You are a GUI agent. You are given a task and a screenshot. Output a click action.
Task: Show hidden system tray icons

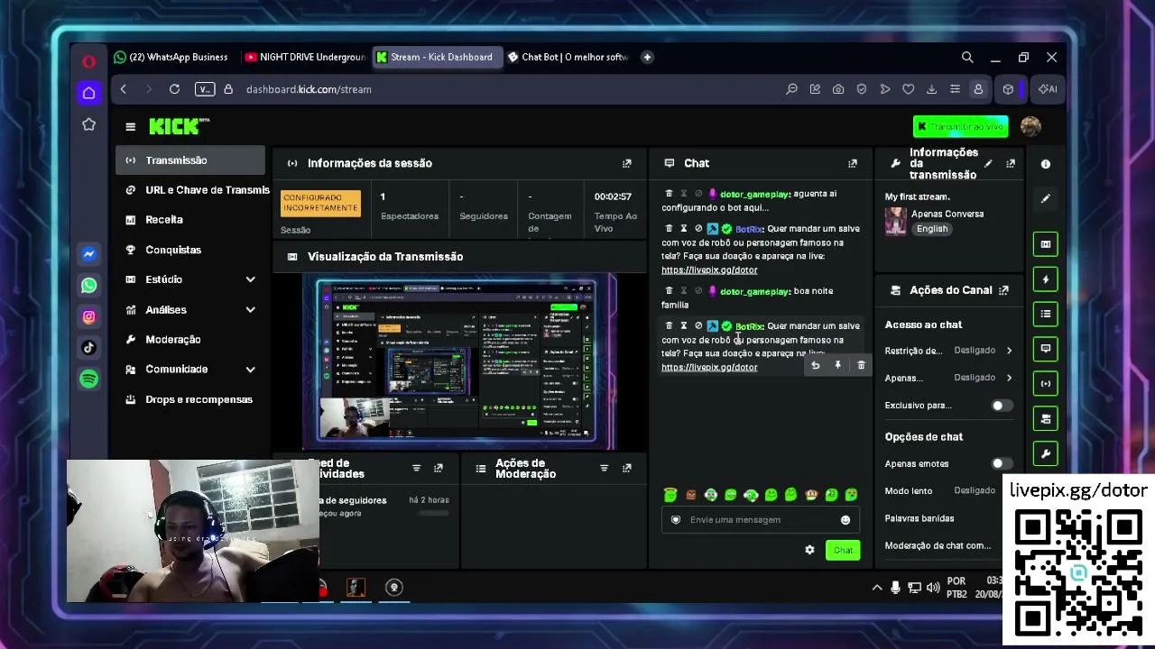(876, 588)
